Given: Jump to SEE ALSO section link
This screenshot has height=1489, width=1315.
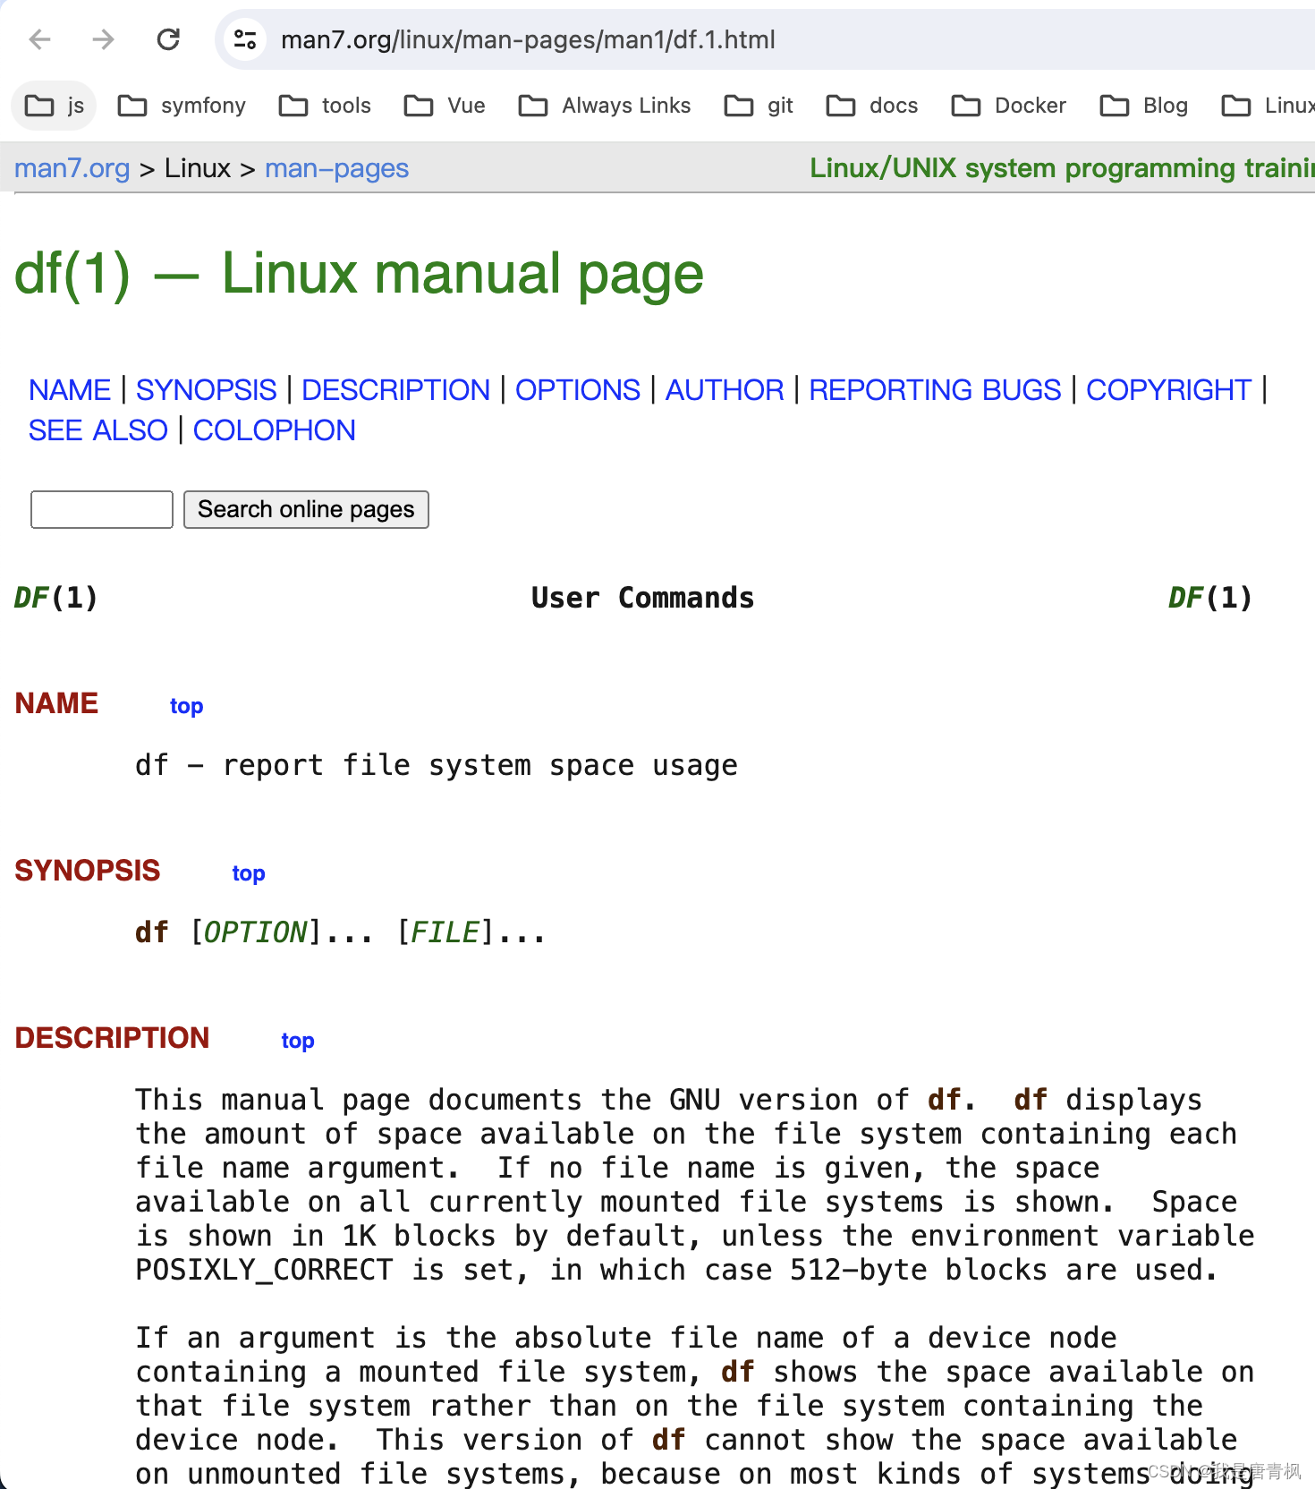Looking at the screenshot, I should [98, 430].
